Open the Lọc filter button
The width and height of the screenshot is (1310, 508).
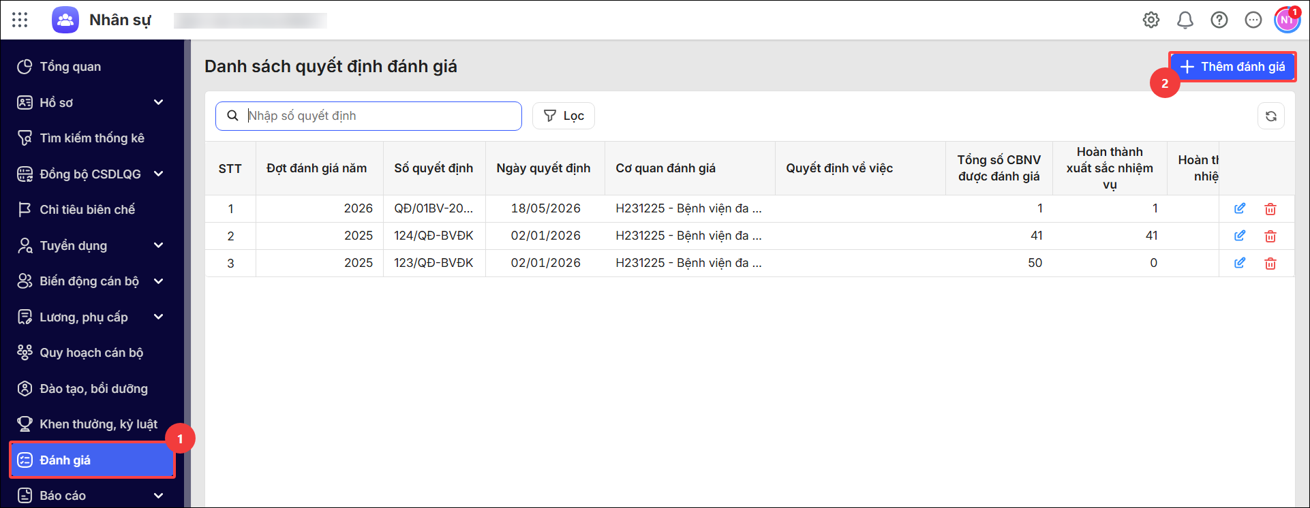click(x=564, y=116)
